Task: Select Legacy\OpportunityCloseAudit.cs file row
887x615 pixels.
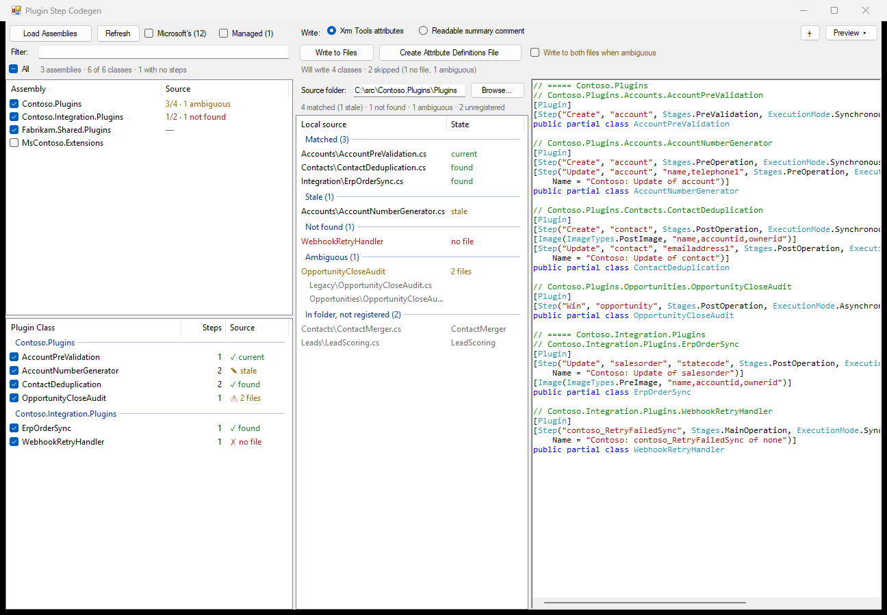Action: [x=411, y=285]
